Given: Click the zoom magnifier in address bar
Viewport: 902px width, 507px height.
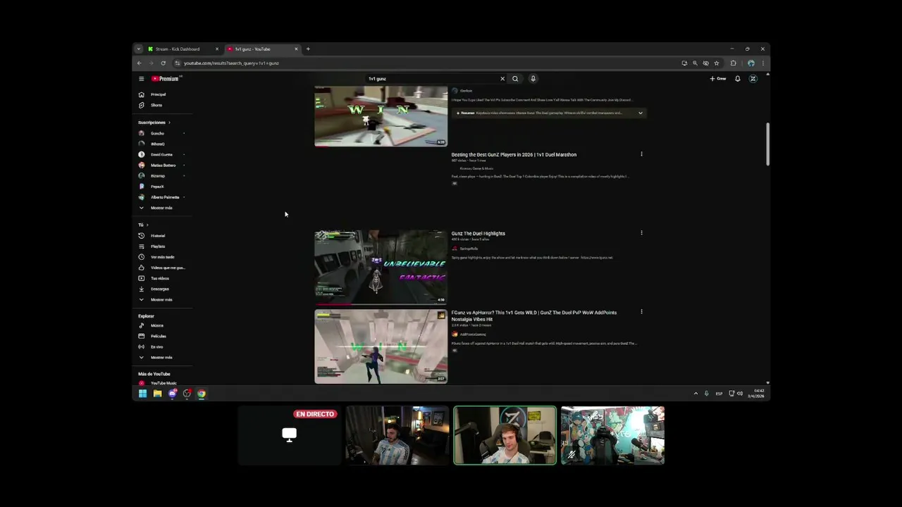Looking at the screenshot, I should pyautogui.click(x=695, y=63).
